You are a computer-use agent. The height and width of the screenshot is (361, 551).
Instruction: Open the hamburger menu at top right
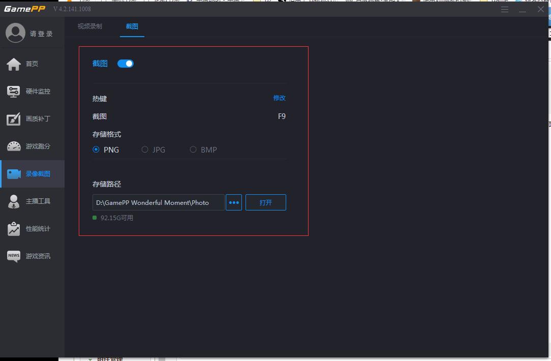coord(504,9)
